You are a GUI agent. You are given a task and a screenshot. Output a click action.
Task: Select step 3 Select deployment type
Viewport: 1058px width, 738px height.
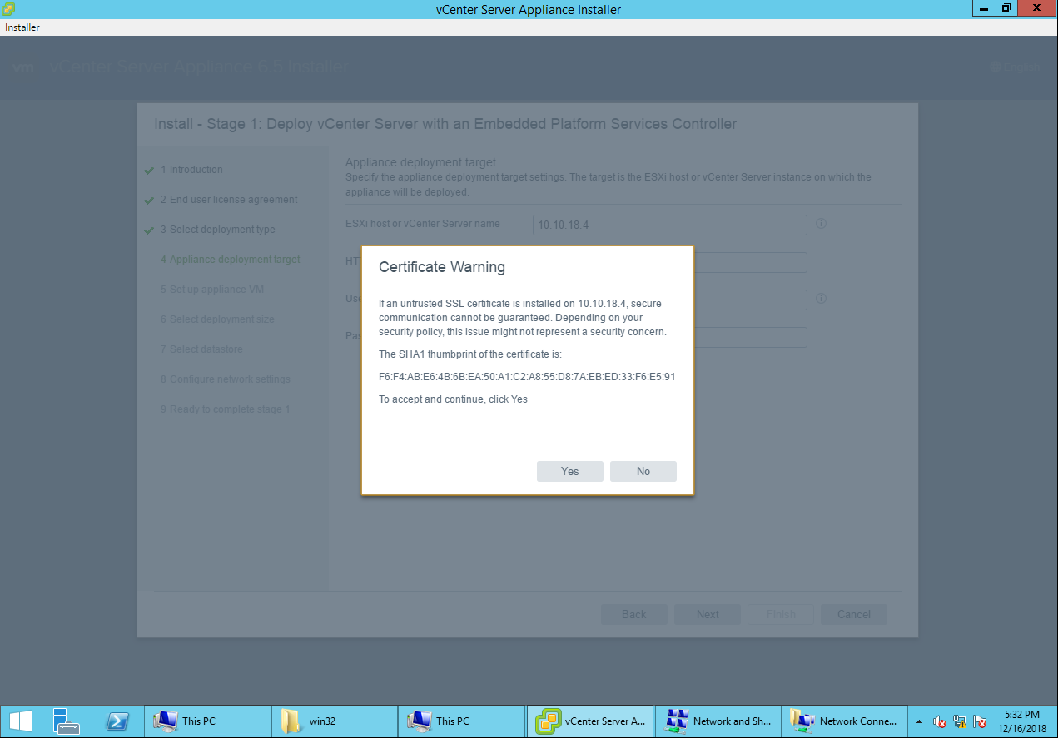[x=217, y=230]
